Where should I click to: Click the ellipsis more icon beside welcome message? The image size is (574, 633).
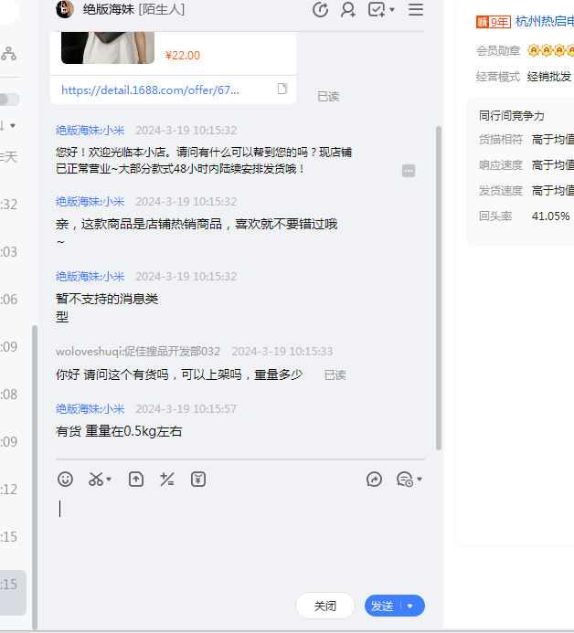click(x=409, y=171)
